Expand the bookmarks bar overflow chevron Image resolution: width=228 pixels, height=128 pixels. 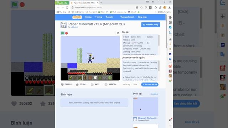point(156,12)
